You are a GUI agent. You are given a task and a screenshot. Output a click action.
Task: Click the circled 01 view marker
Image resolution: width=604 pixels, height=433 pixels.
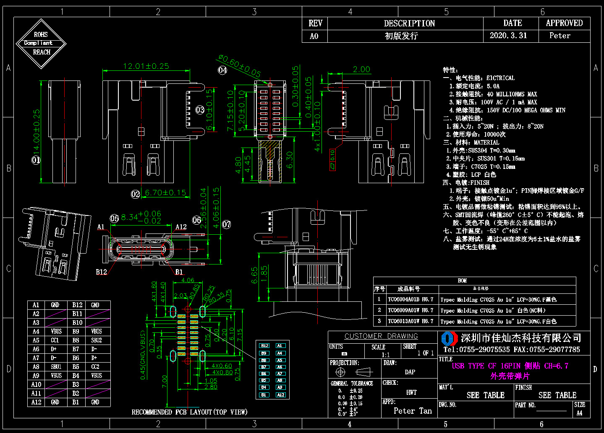36,160
